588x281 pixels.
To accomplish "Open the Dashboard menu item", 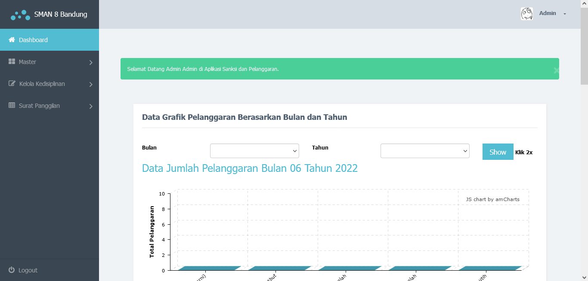I will click(33, 40).
